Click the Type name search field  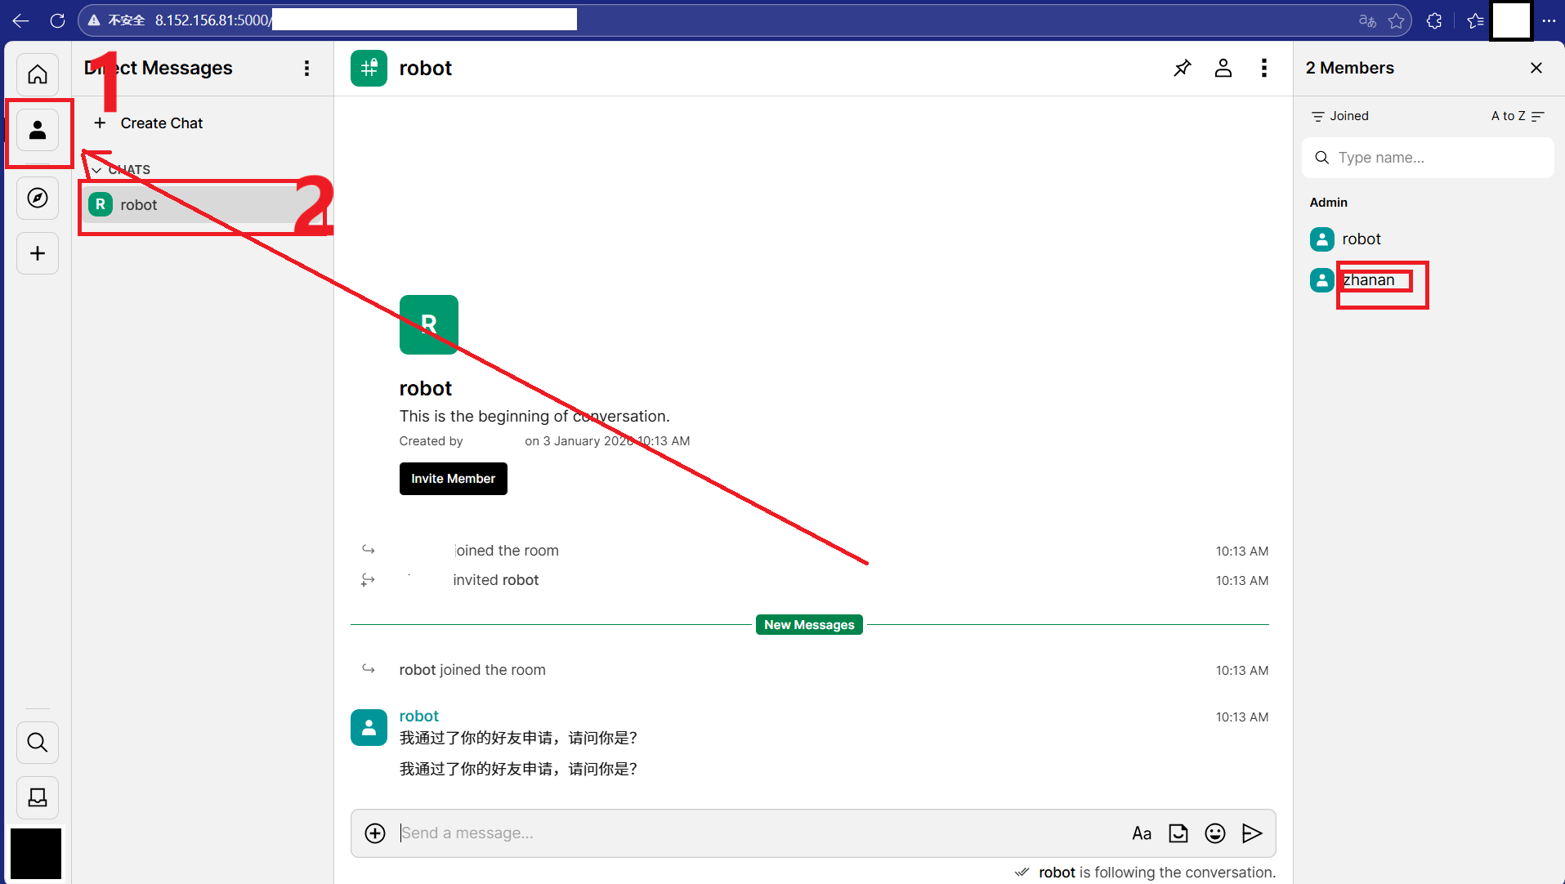click(1438, 158)
